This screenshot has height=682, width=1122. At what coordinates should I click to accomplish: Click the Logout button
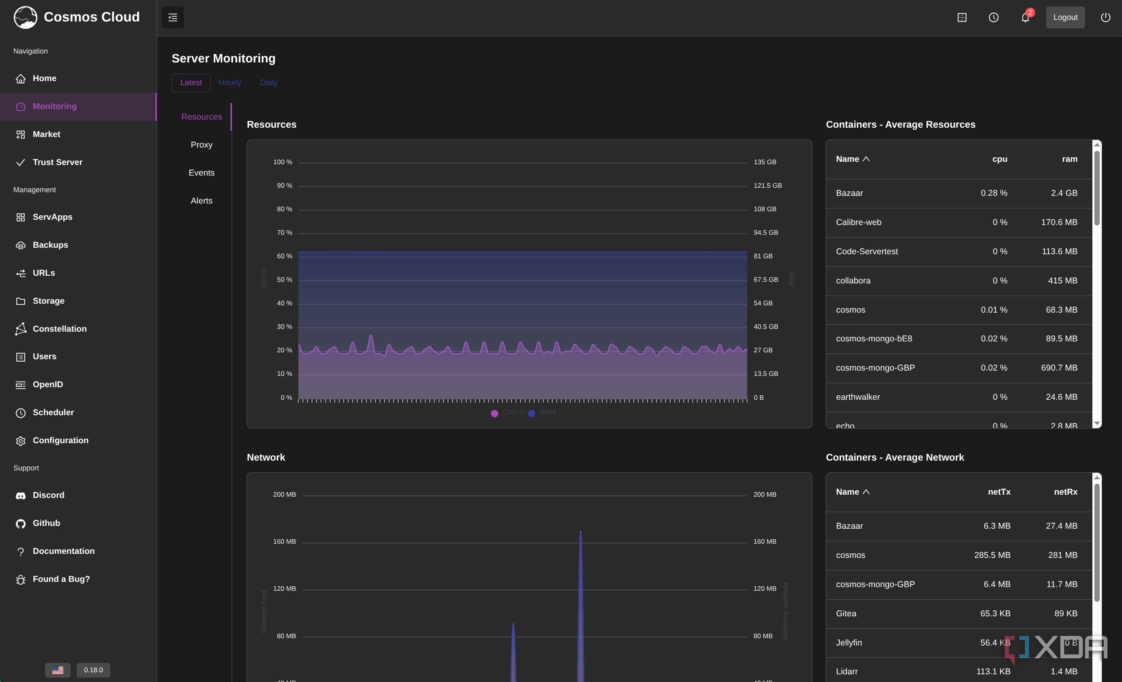1065,17
